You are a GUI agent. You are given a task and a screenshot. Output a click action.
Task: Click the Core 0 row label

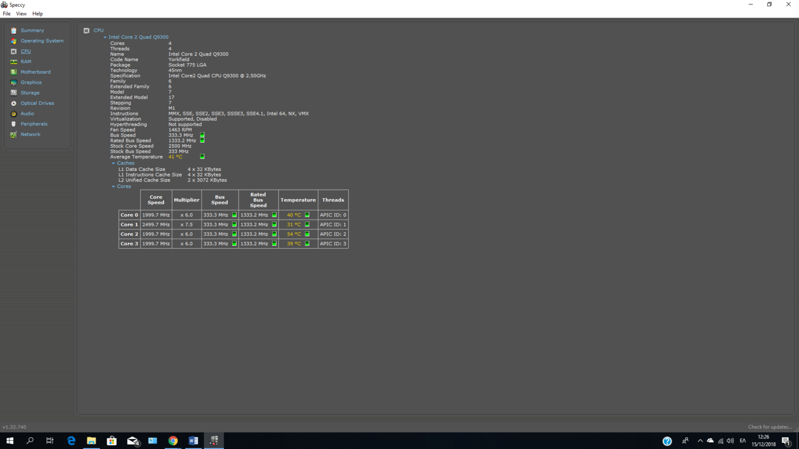click(x=129, y=215)
